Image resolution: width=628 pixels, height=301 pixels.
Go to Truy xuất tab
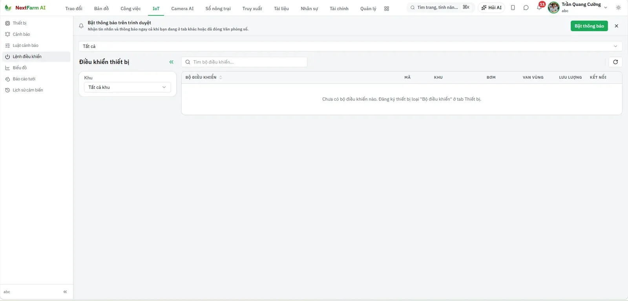pyautogui.click(x=252, y=9)
